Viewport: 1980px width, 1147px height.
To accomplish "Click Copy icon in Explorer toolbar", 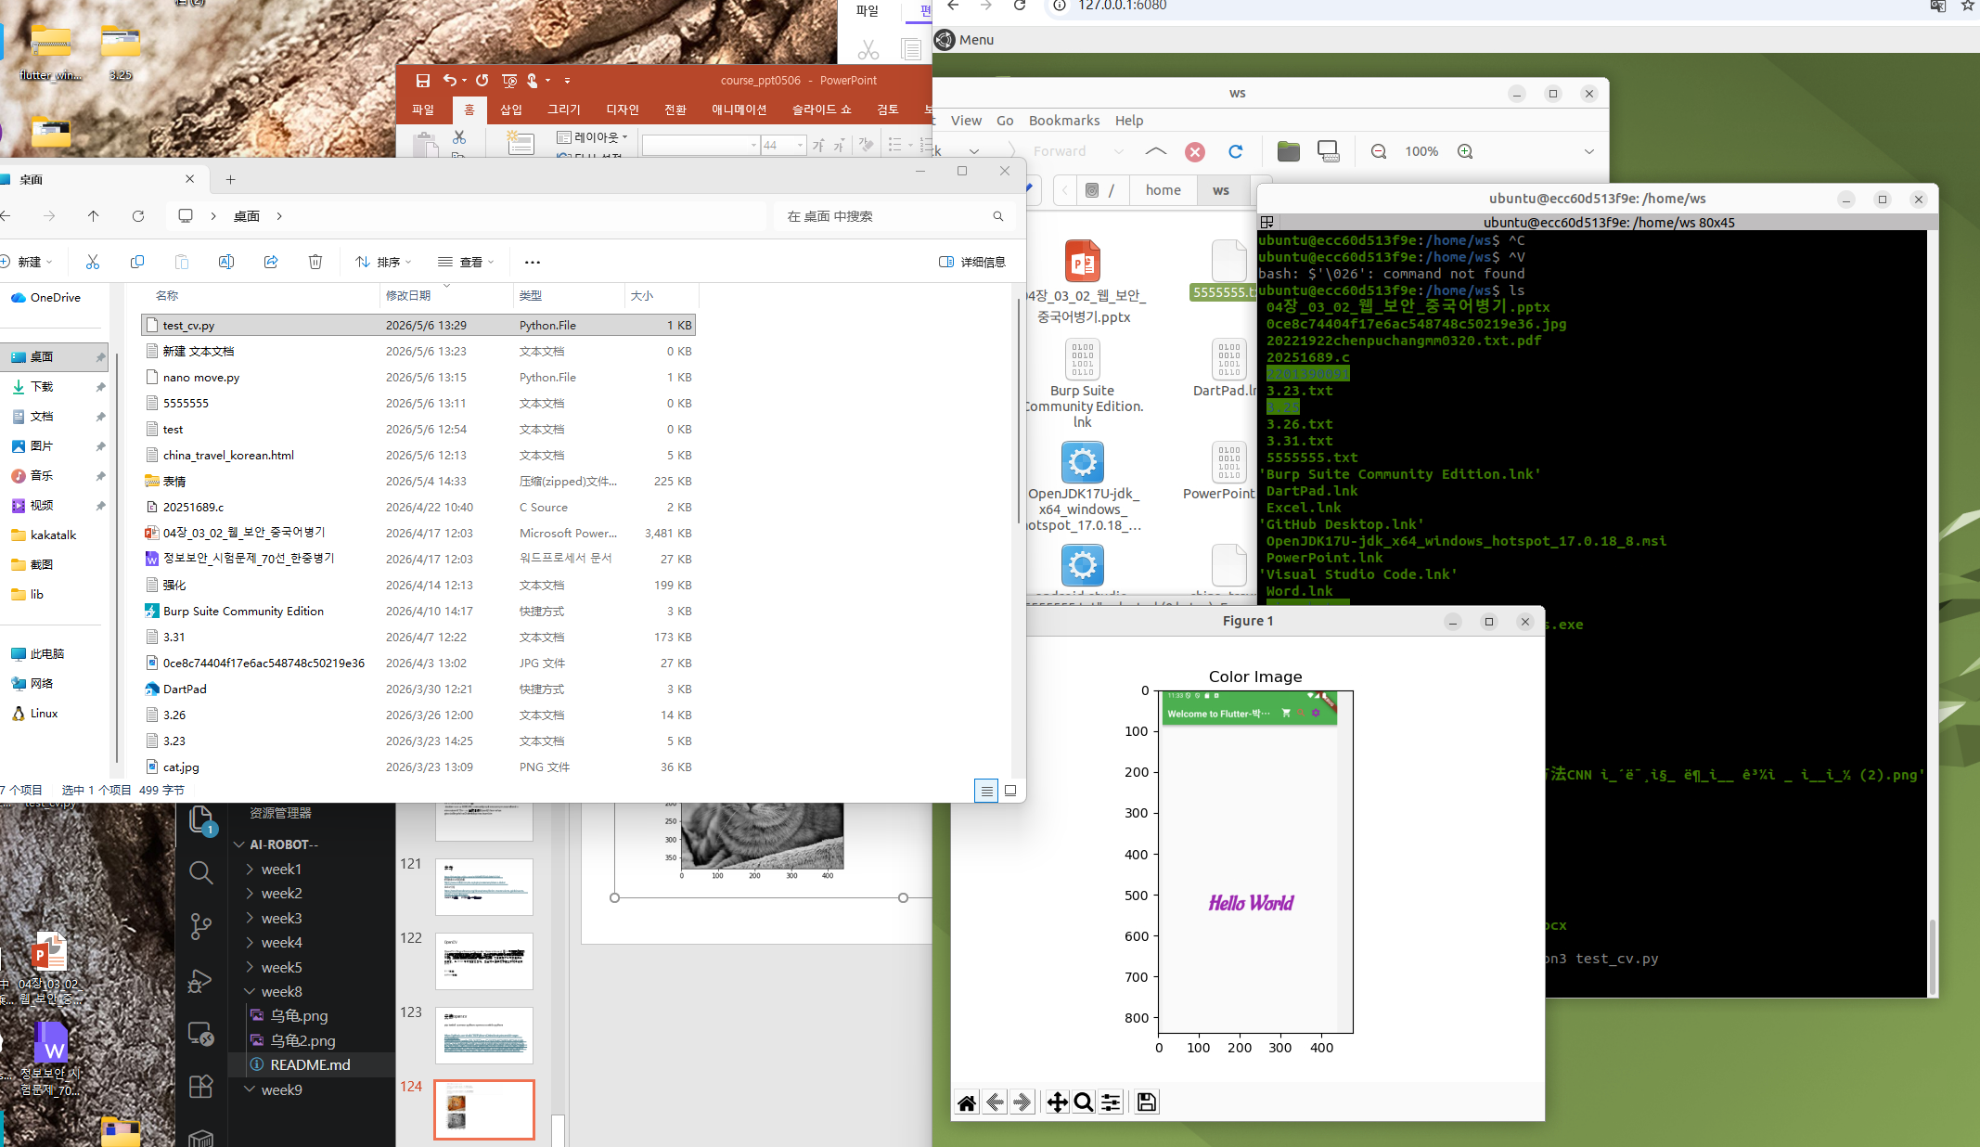I will [x=137, y=262].
